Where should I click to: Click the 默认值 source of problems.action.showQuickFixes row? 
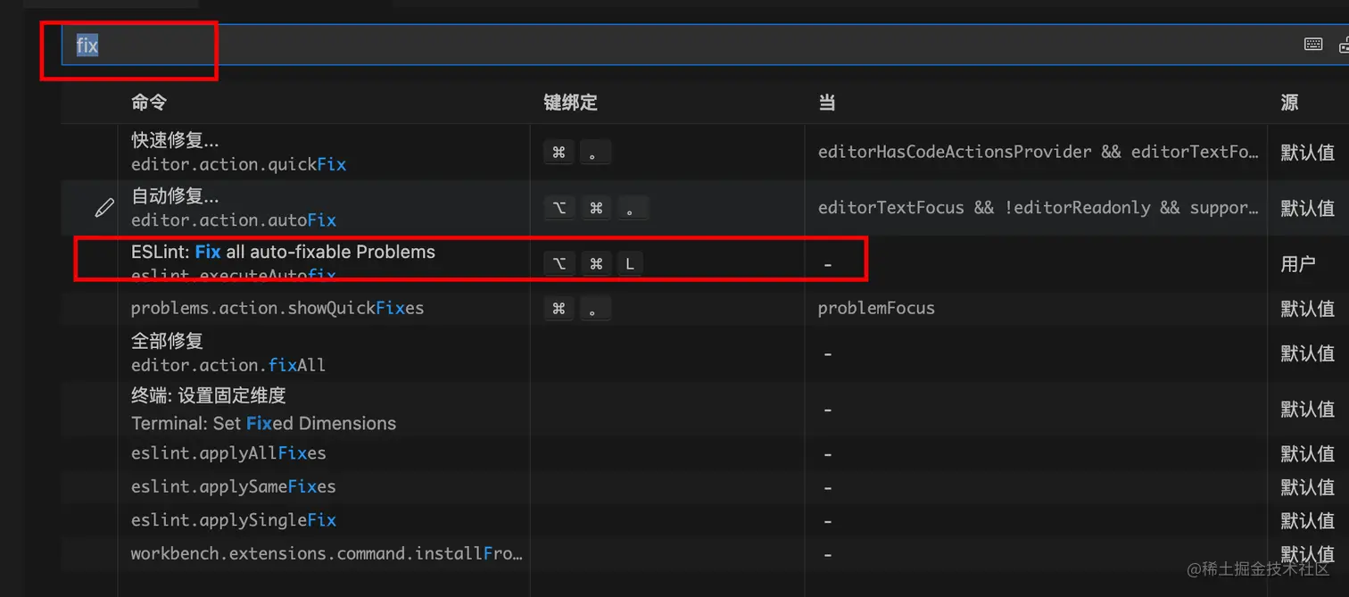click(1308, 309)
